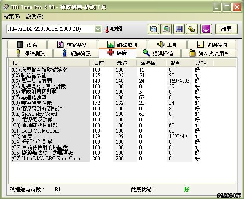Select the (05) 重映射扇區計數 row
244x199 pixels.
tap(106, 92)
